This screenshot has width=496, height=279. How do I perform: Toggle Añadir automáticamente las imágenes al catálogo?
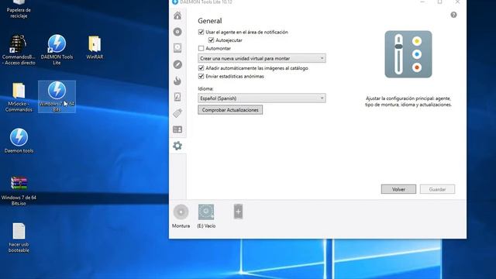coord(201,68)
